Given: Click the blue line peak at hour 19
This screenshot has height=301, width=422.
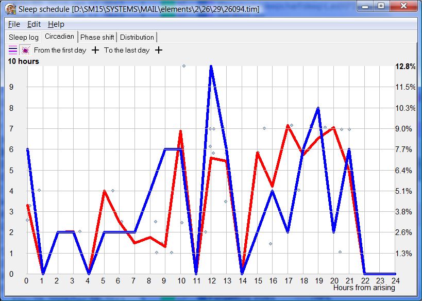Looking at the screenshot, I should tap(318, 108).
